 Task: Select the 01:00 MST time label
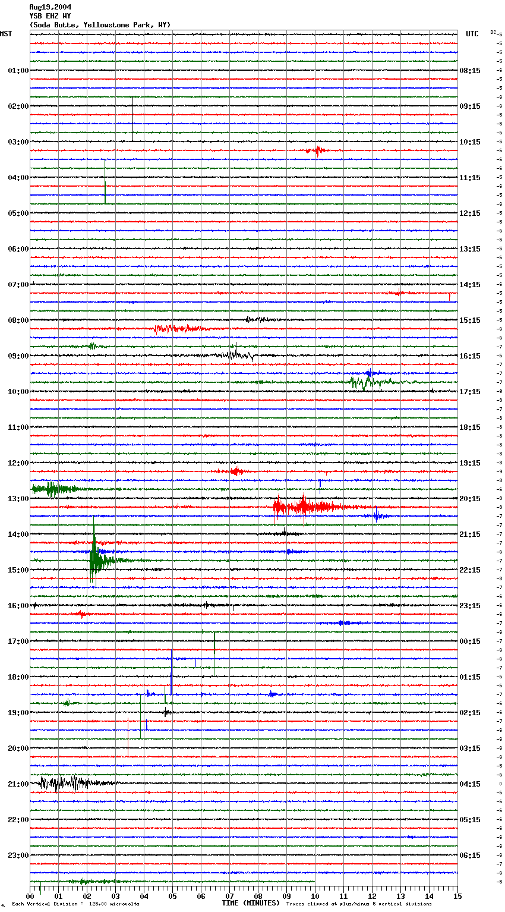(18, 71)
